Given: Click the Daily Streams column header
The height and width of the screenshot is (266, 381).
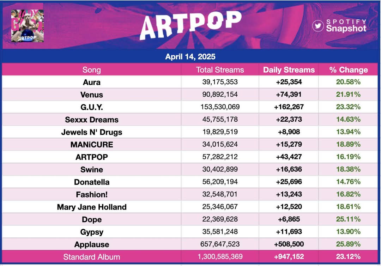Looking at the screenshot, I should point(289,70).
